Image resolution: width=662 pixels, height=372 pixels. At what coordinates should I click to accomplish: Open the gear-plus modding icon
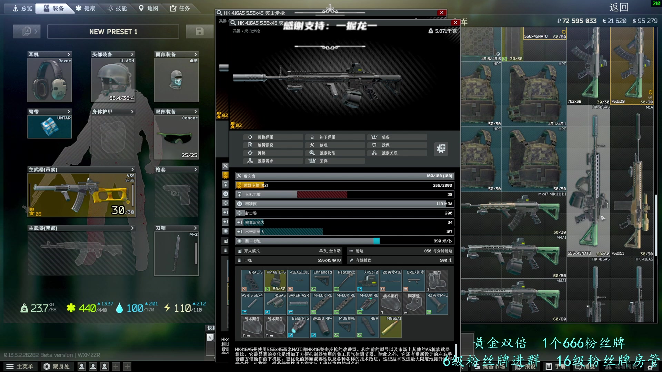click(x=441, y=149)
